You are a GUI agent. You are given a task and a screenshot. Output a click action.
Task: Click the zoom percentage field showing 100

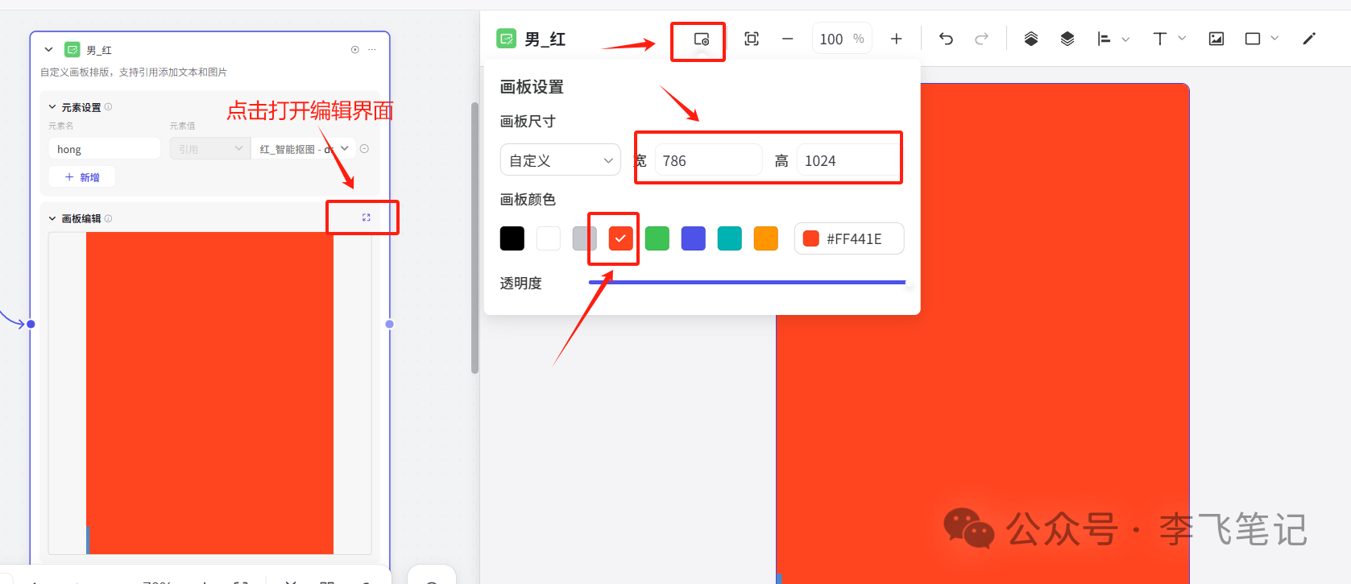[x=841, y=39]
